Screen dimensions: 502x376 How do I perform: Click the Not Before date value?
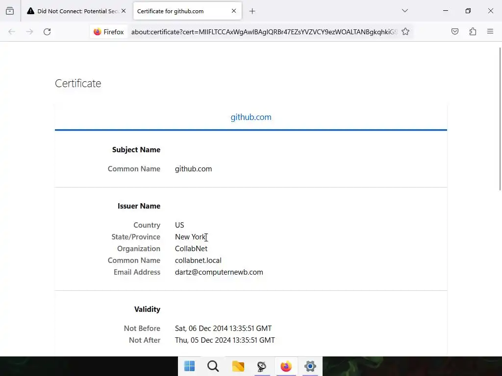[x=223, y=329]
